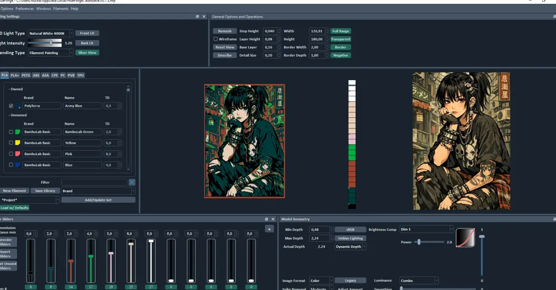Image resolution: width=556 pixels, height=290 pixels.
Task: Click the Max Depth input field
Action: [320, 238]
